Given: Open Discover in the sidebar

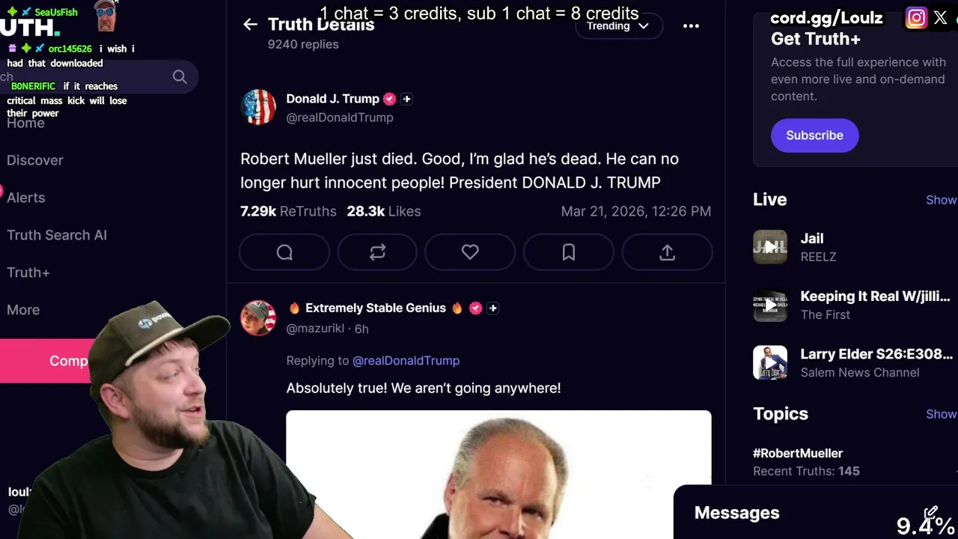Looking at the screenshot, I should pos(35,160).
